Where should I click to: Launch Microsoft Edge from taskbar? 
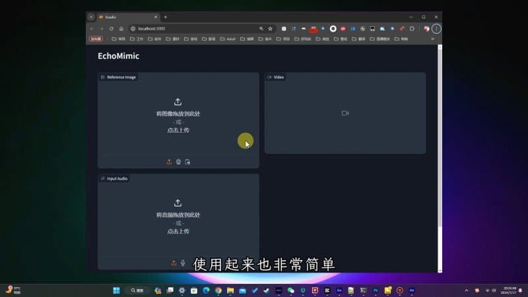(x=206, y=290)
